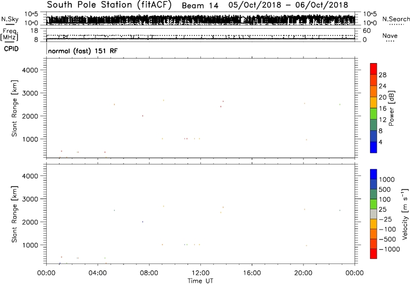Click the blue bottom segment of Power colorbar
This screenshot has width=410, height=284.
[x=374, y=147]
